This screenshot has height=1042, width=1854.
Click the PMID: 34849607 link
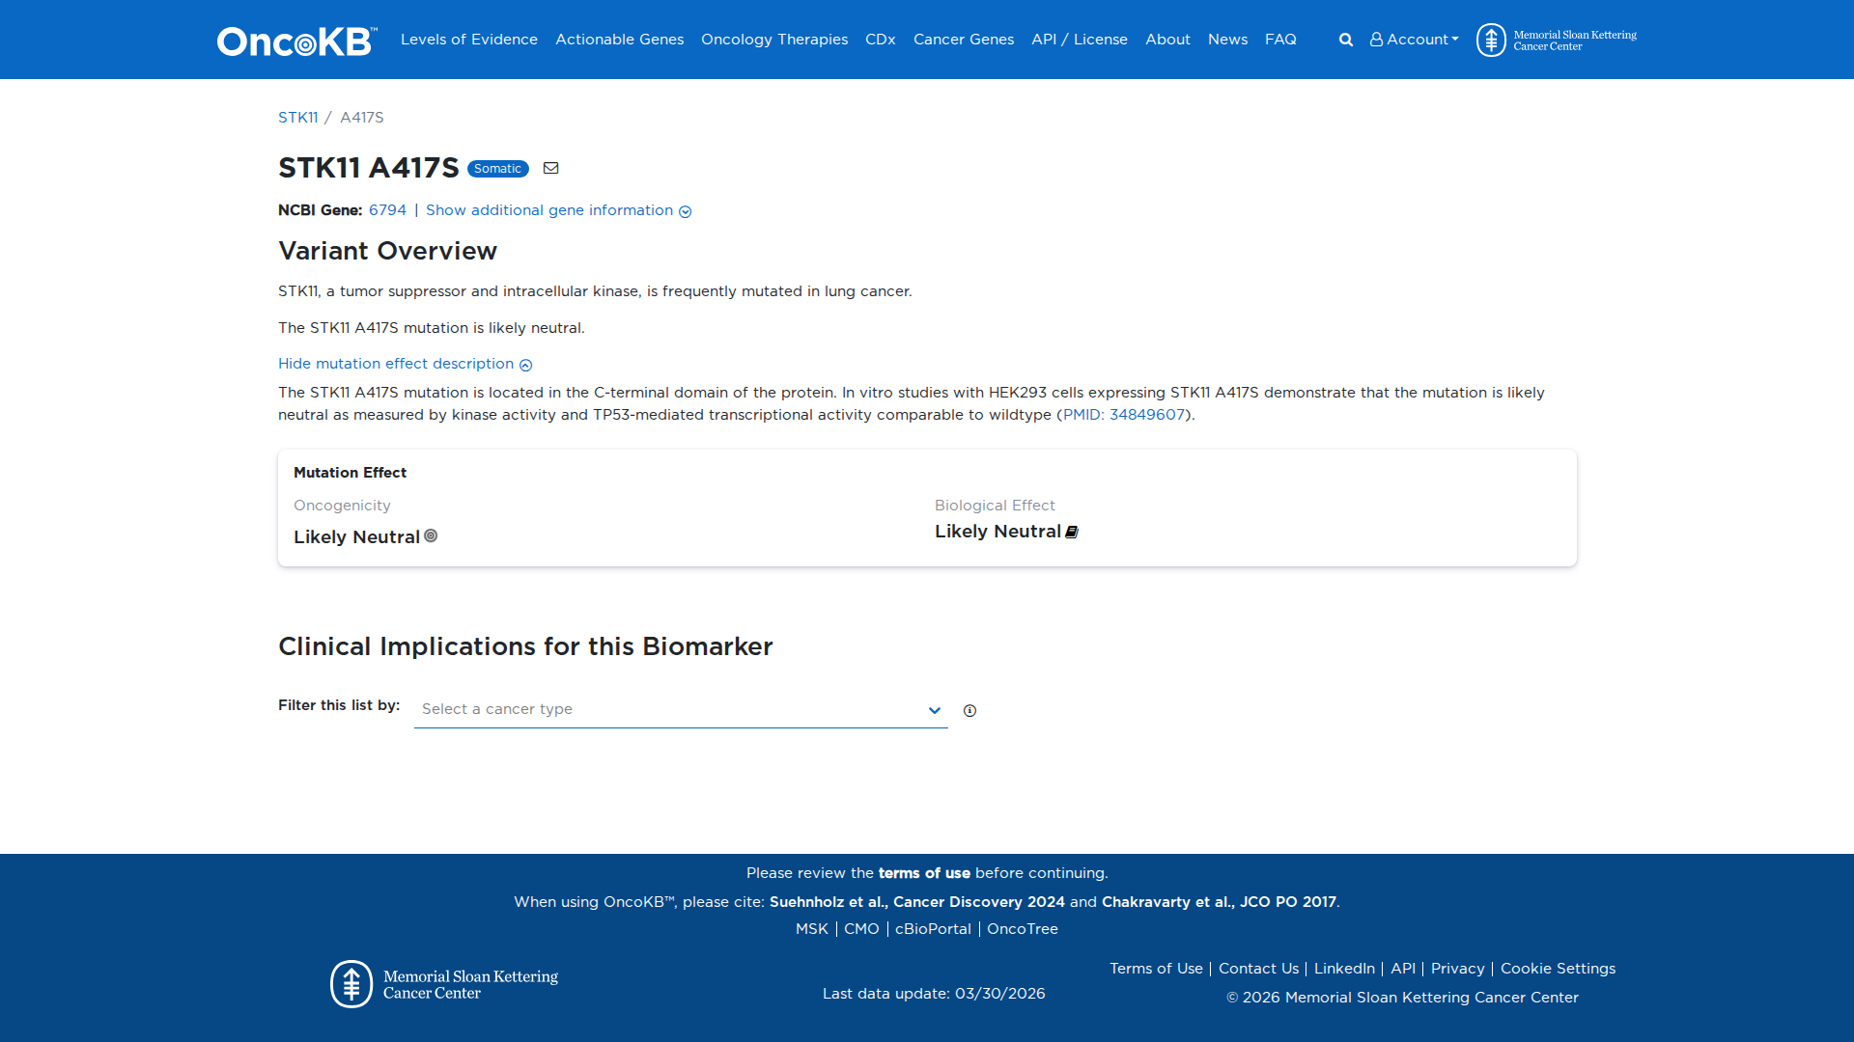click(x=1123, y=415)
